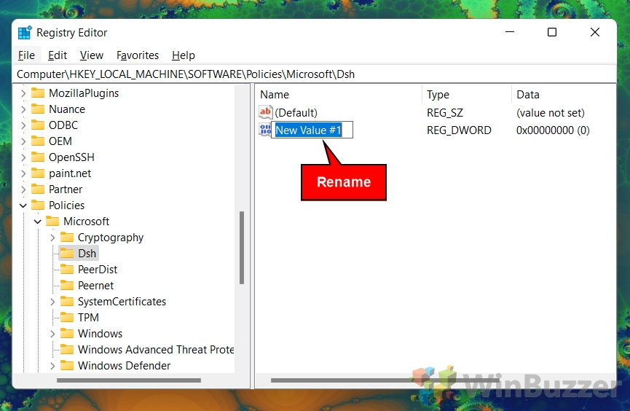
Task: Expand the OpenSSH key
Action: pos(23,157)
